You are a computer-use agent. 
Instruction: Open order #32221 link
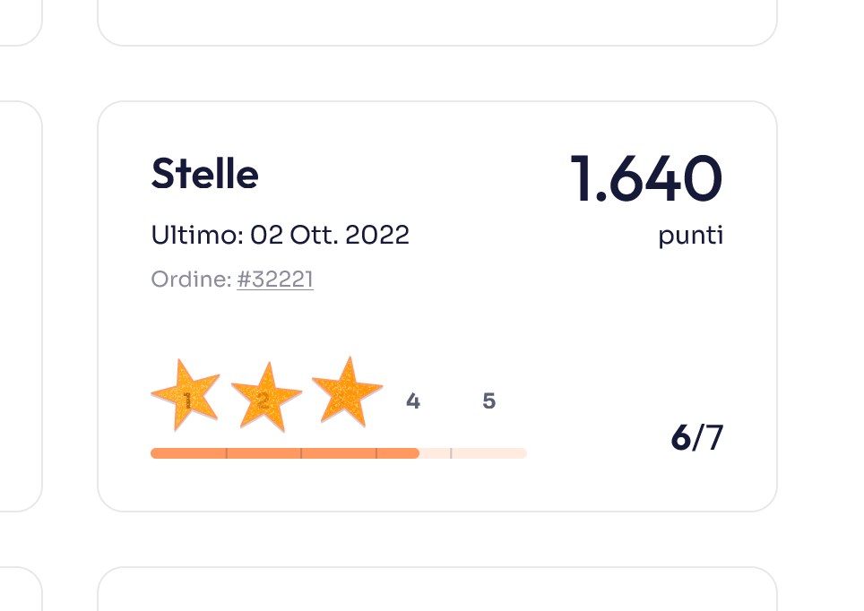[275, 280]
